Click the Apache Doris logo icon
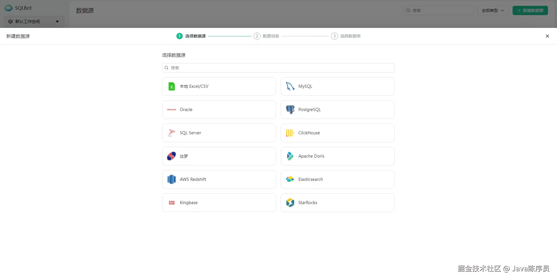557x280 pixels. [290, 156]
